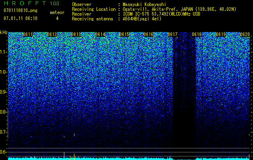Click the kHz axis unit label
Image resolution: width=253 pixels, height=160 pixels.
(x=4, y=32)
